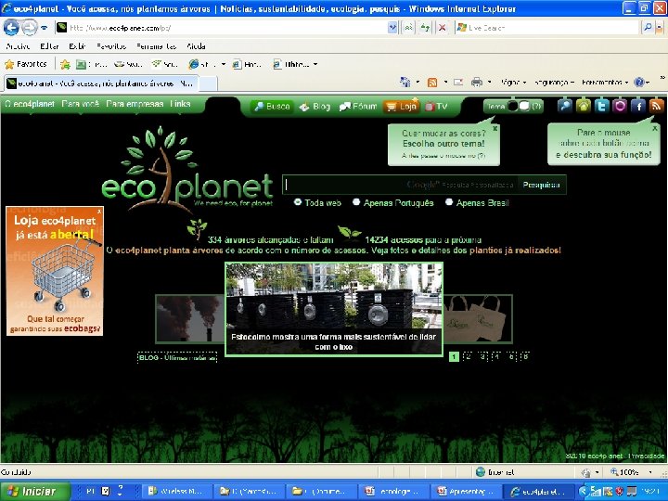668x501 pixels.
Task: Switch to the Wireless taskbar window
Action: [x=177, y=491]
